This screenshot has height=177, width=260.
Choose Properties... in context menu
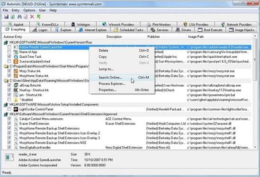point(122,90)
